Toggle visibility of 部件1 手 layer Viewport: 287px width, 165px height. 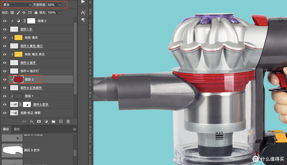(x=5, y=29)
